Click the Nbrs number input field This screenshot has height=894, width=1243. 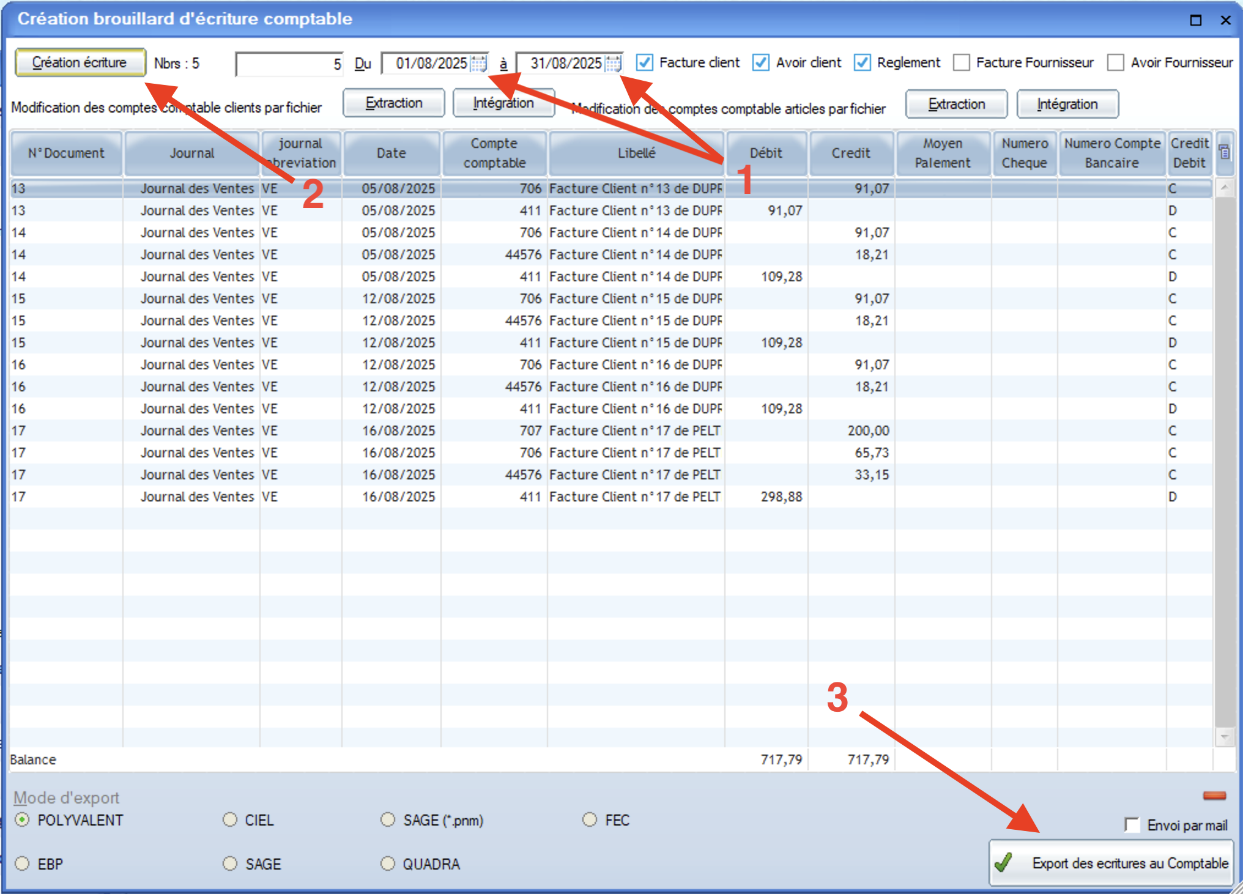coord(289,64)
